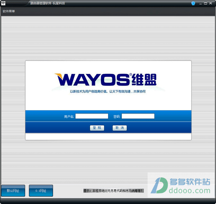
Task: Click the 取消 cancel button
Action: pos(120,128)
